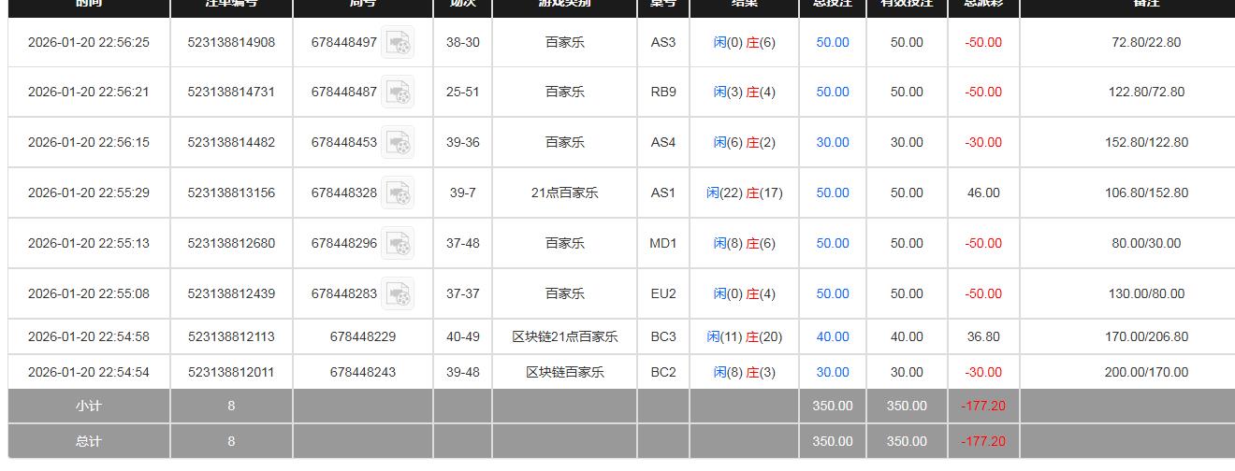Click total bet 50.00 link in EU2 row
Image resolution: width=1235 pixels, height=471 pixels.
coord(833,293)
